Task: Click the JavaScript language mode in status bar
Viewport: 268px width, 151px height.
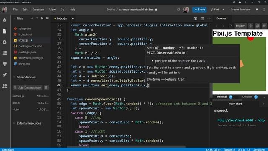Action: 259,150
